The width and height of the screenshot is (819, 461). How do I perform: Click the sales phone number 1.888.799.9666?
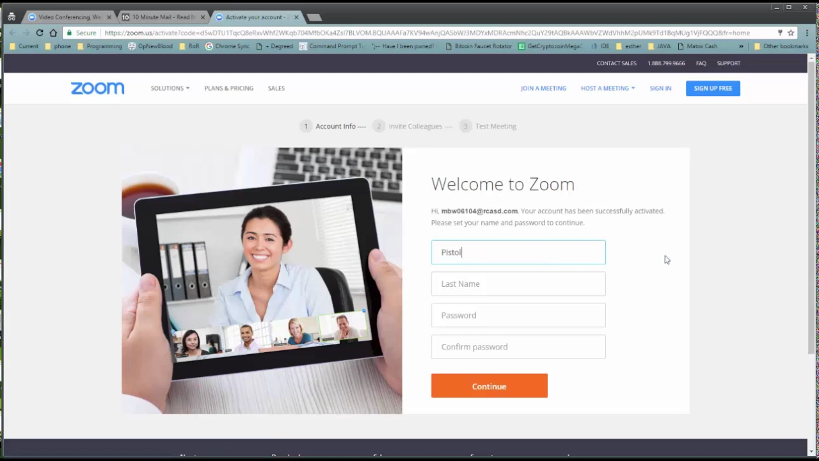[666, 63]
